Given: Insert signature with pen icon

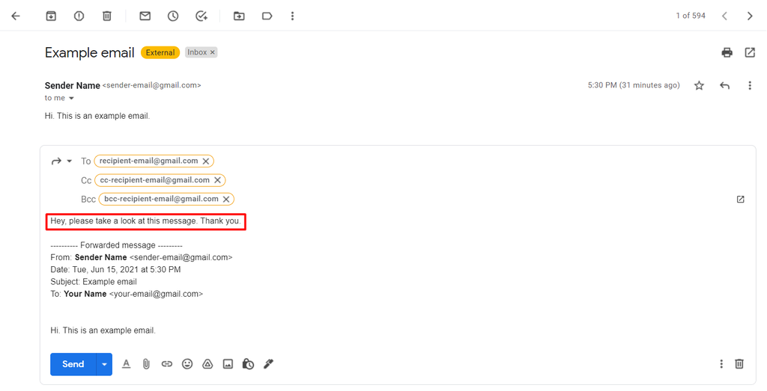Looking at the screenshot, I should (268, 363).
